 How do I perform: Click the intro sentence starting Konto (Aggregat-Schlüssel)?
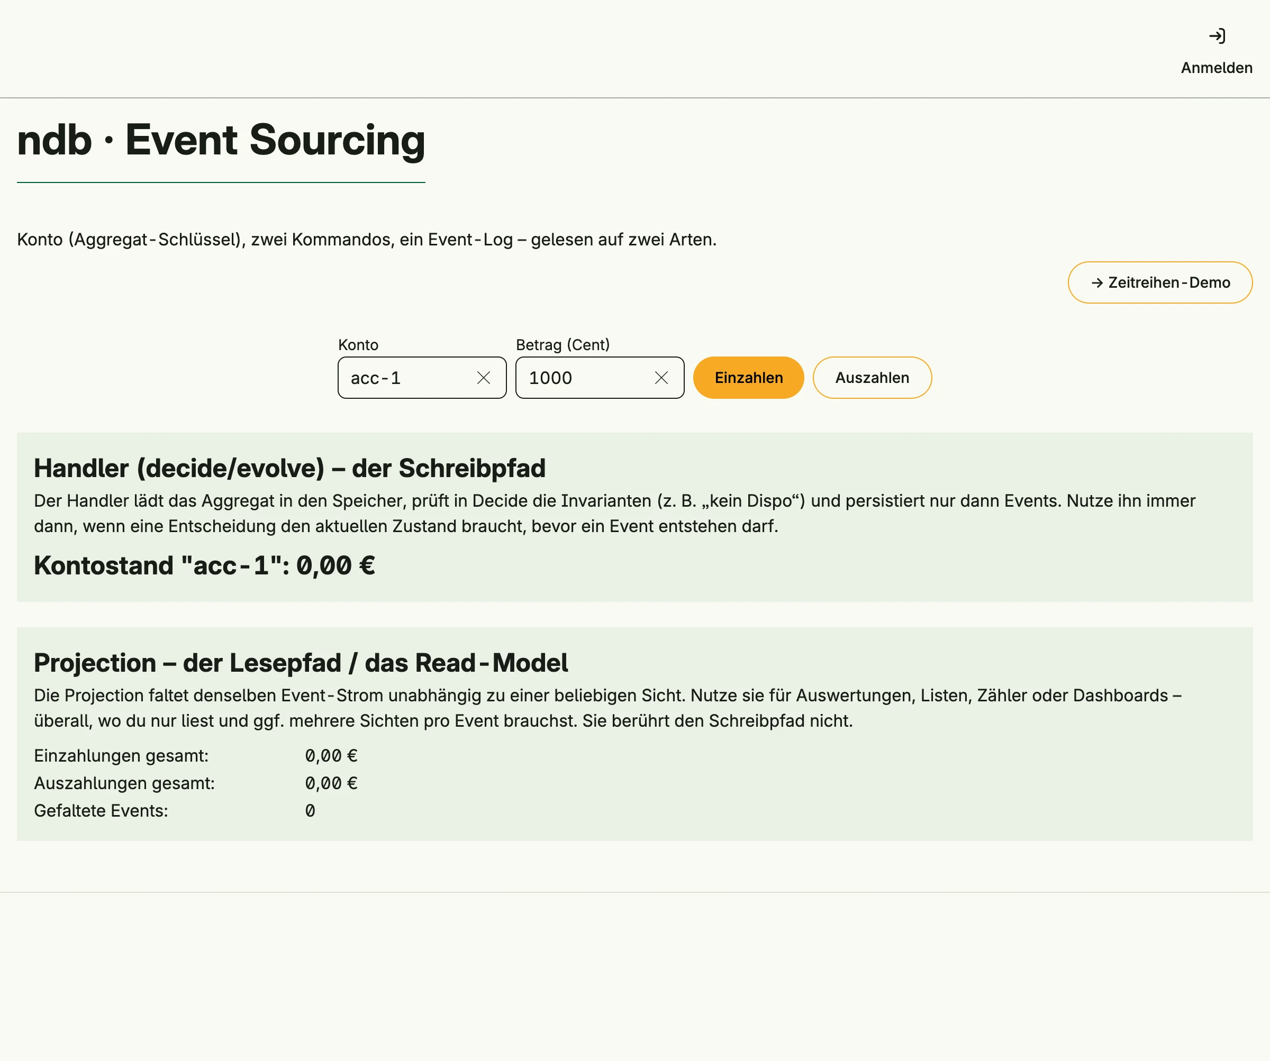(x=367, y=240)
